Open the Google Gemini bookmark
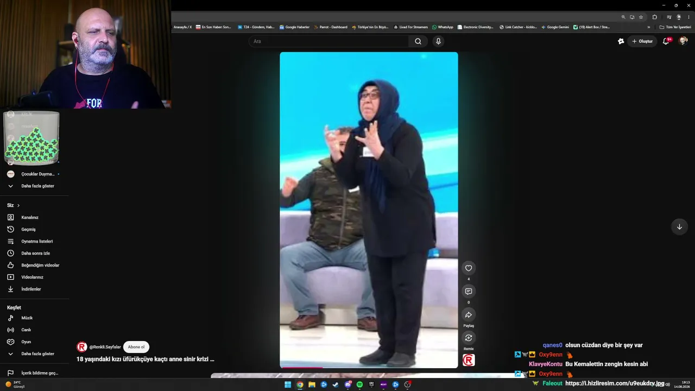The width and height of the screenshot is (695, 391). [555, 27]
